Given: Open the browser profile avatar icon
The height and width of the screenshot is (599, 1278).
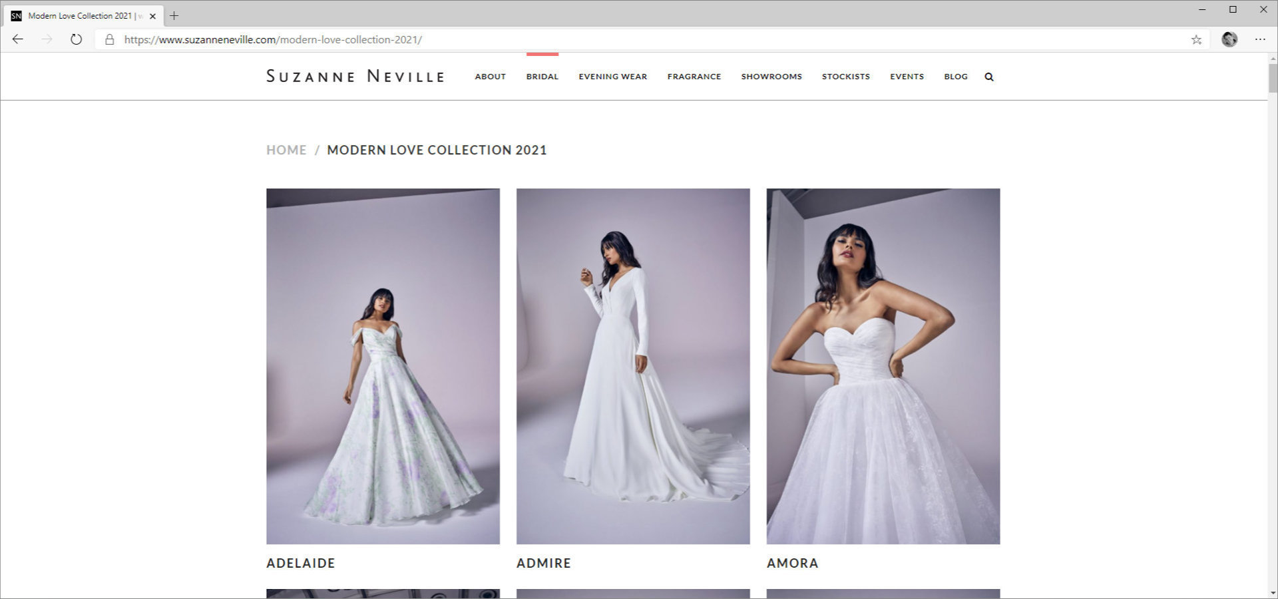Looking at the screenshot, I should (x=1229, y=39).
